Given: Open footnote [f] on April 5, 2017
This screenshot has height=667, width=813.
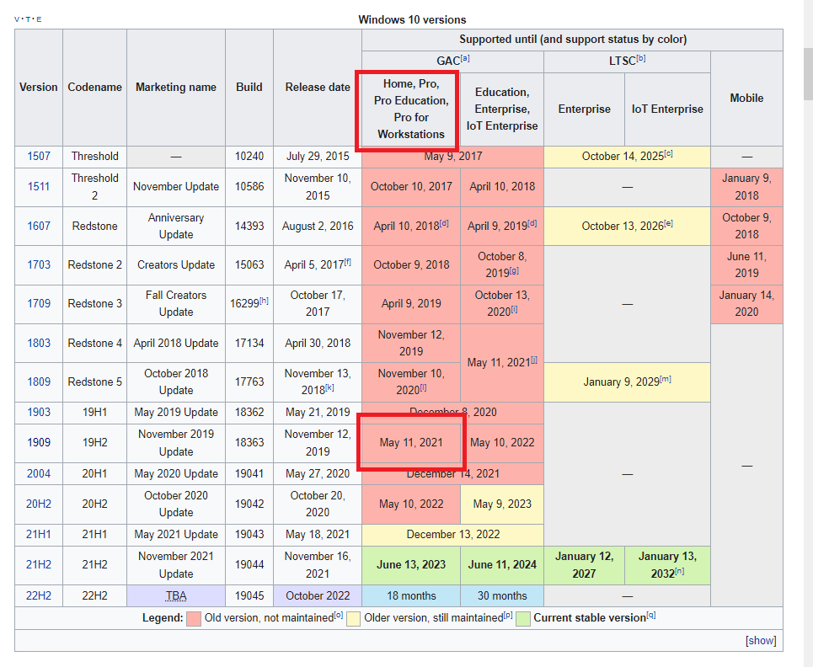Looking at the screenshot, I should tap(347, 262).
